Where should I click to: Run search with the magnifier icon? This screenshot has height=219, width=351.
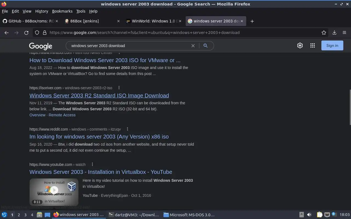tap(205, 46)
